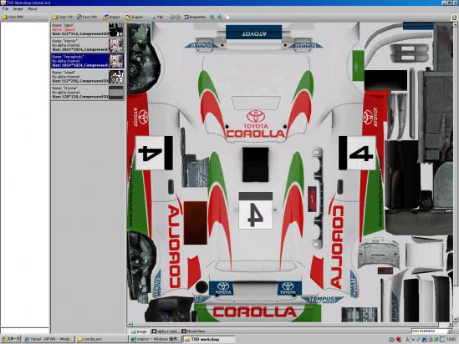Image resolution: width=459 pixels, height=344 pixels.
Task: Click the horizontal scrollbar right arrow
Action: click(451, 325)
